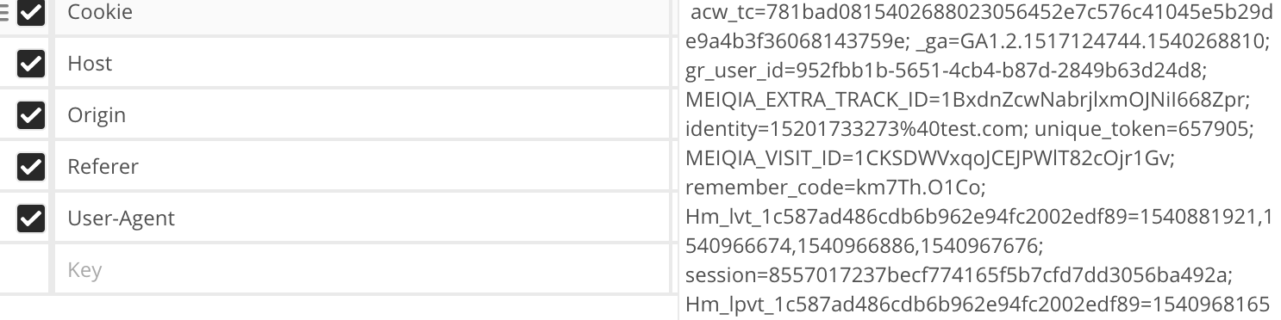Click the User-Agent key field
1281x320 pixels.
pyautogui.click(x=362, y=218)
